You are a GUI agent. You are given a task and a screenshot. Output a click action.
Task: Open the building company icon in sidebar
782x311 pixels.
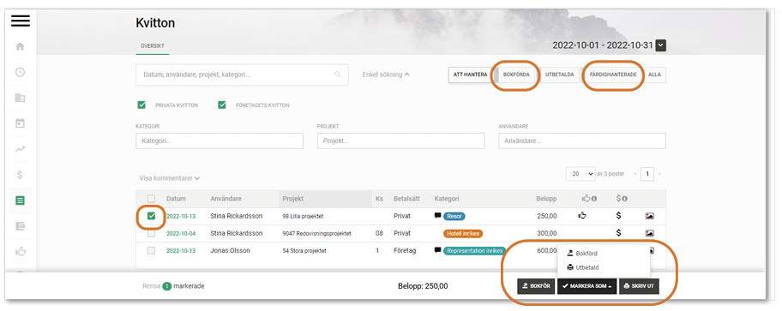20,98
